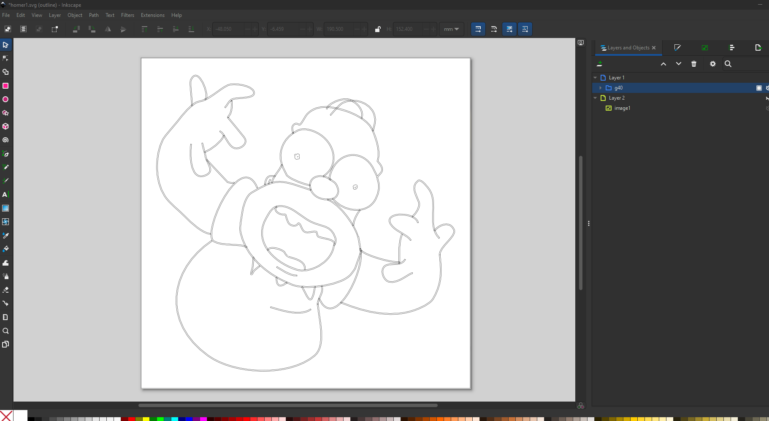Collapse the Layer 2 tree item

tap(595, 98)
